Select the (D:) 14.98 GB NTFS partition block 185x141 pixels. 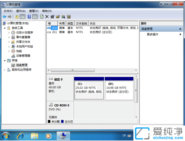click(119, 88)
